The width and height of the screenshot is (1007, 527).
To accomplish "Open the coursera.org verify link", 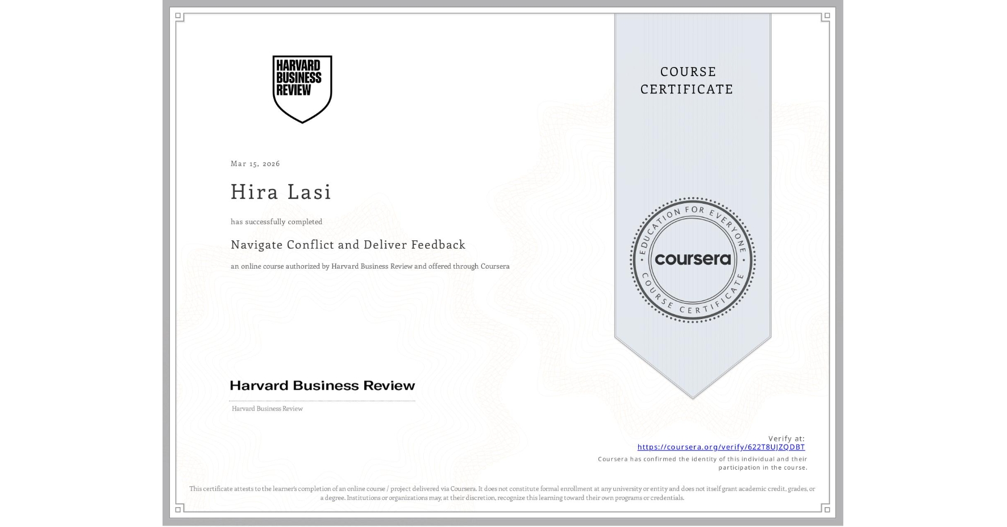I will click(x=721, y=447).
